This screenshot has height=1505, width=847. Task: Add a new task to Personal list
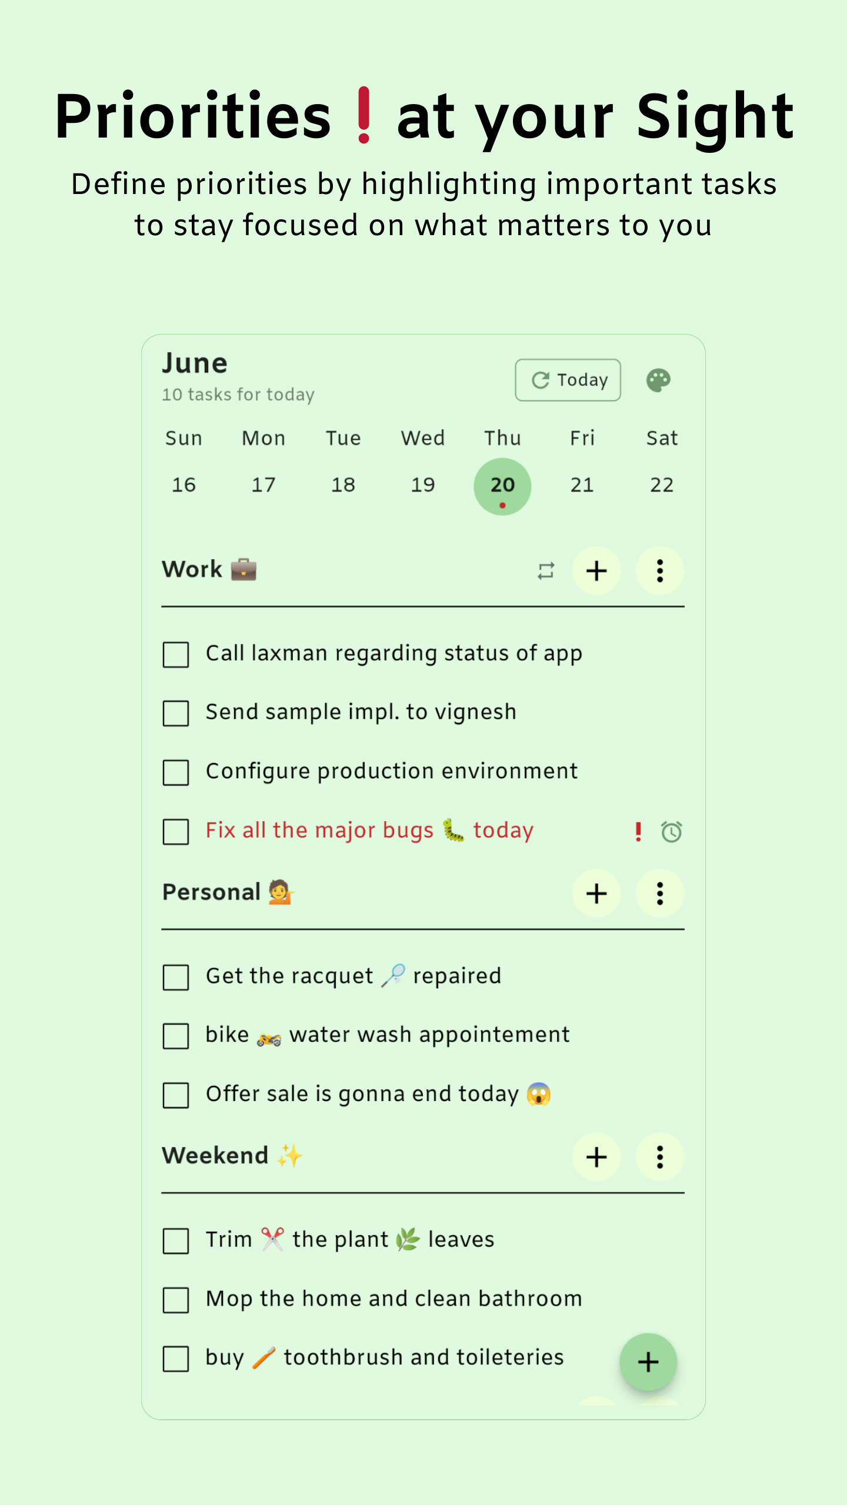pos(596,894)
